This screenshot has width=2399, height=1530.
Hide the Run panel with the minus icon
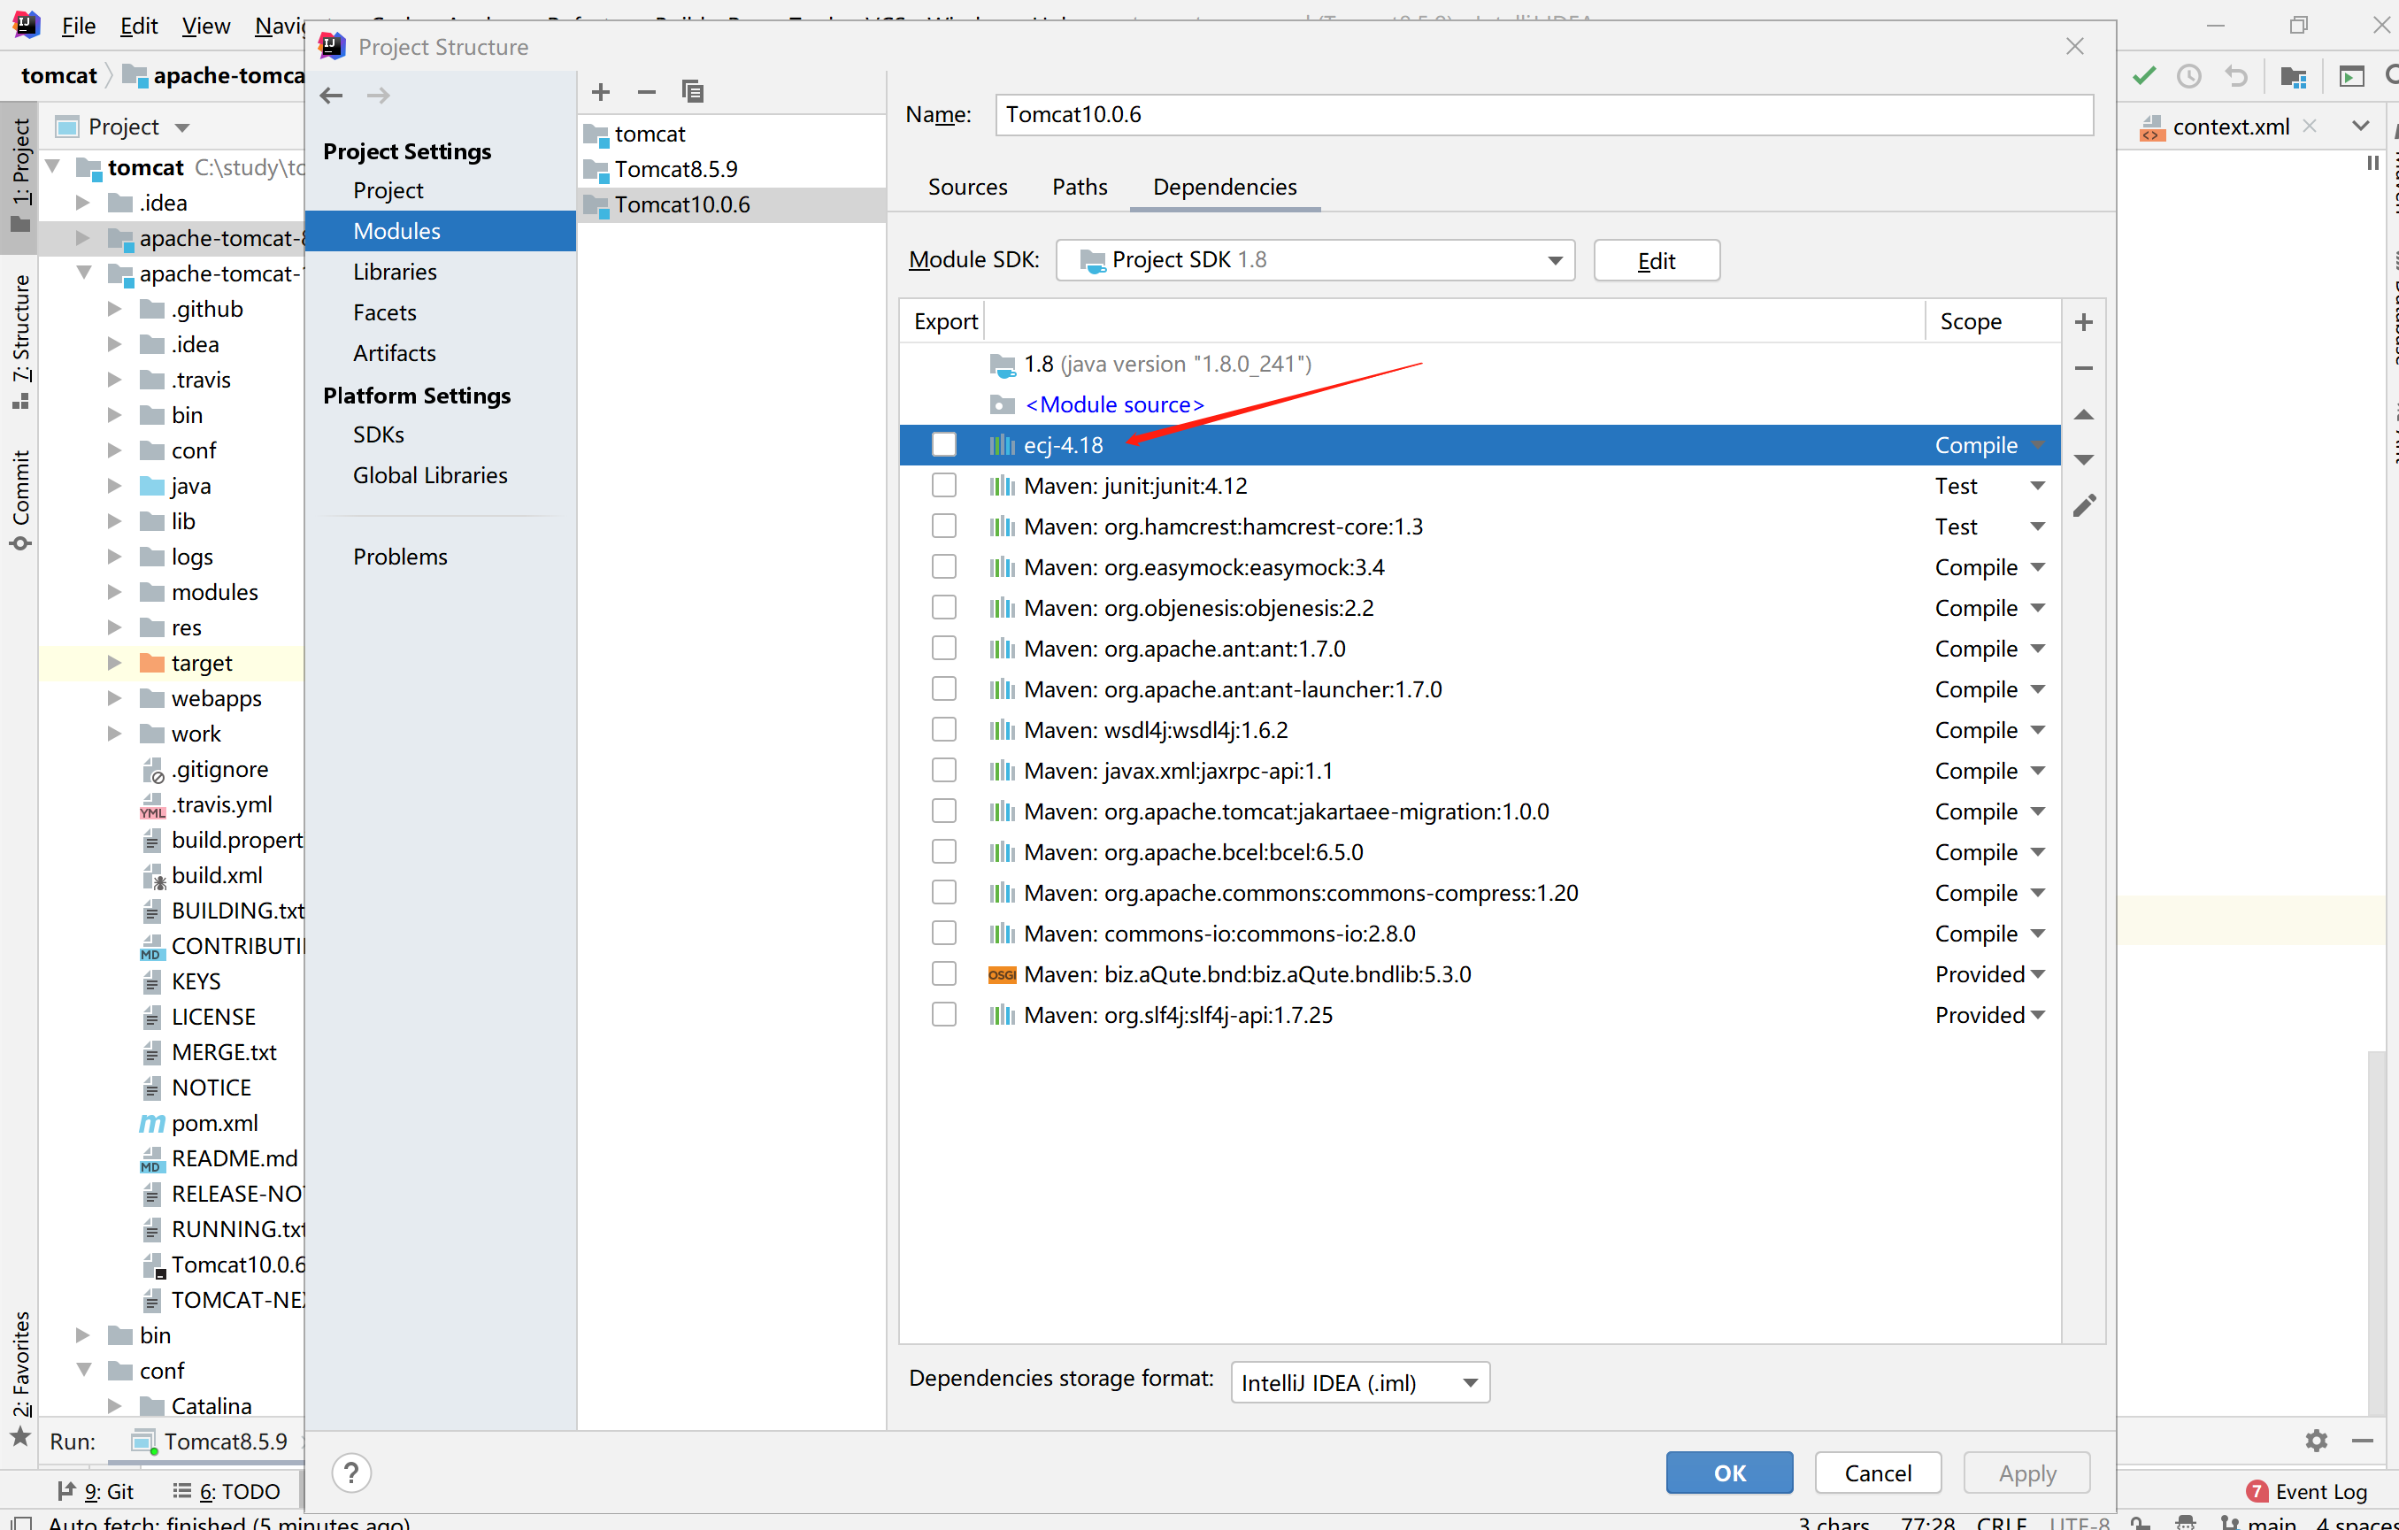point(2362,1441)
